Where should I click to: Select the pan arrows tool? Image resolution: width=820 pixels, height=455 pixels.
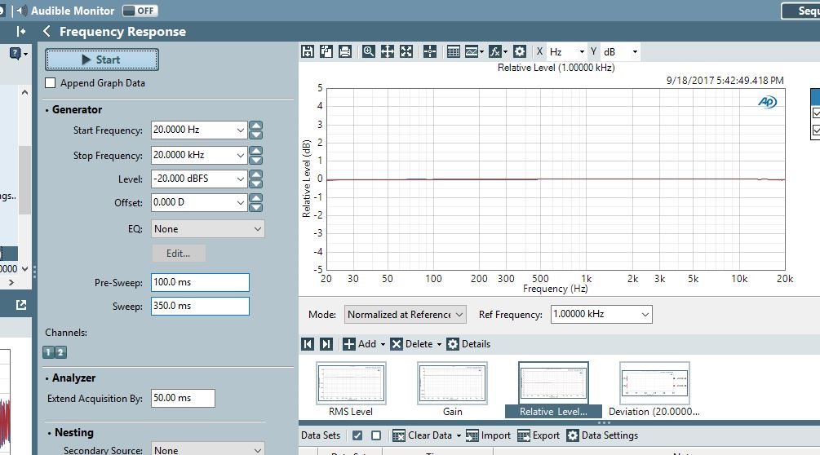pyautogui.click(x=388, y=51)
